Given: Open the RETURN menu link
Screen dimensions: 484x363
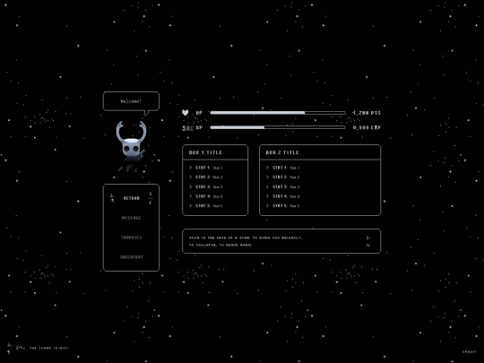Looking at the screenshot, I should pos(132,198).
